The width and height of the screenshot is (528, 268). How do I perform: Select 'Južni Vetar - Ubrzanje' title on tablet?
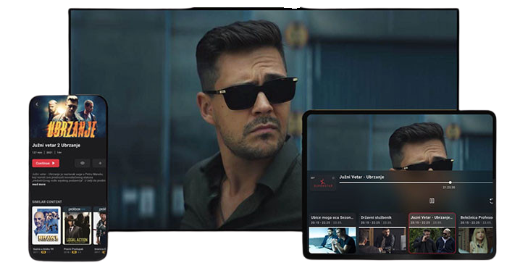[361, 177]
